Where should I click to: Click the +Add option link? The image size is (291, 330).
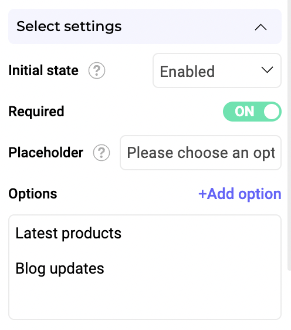pyautogui.click(x=240, y=194)
